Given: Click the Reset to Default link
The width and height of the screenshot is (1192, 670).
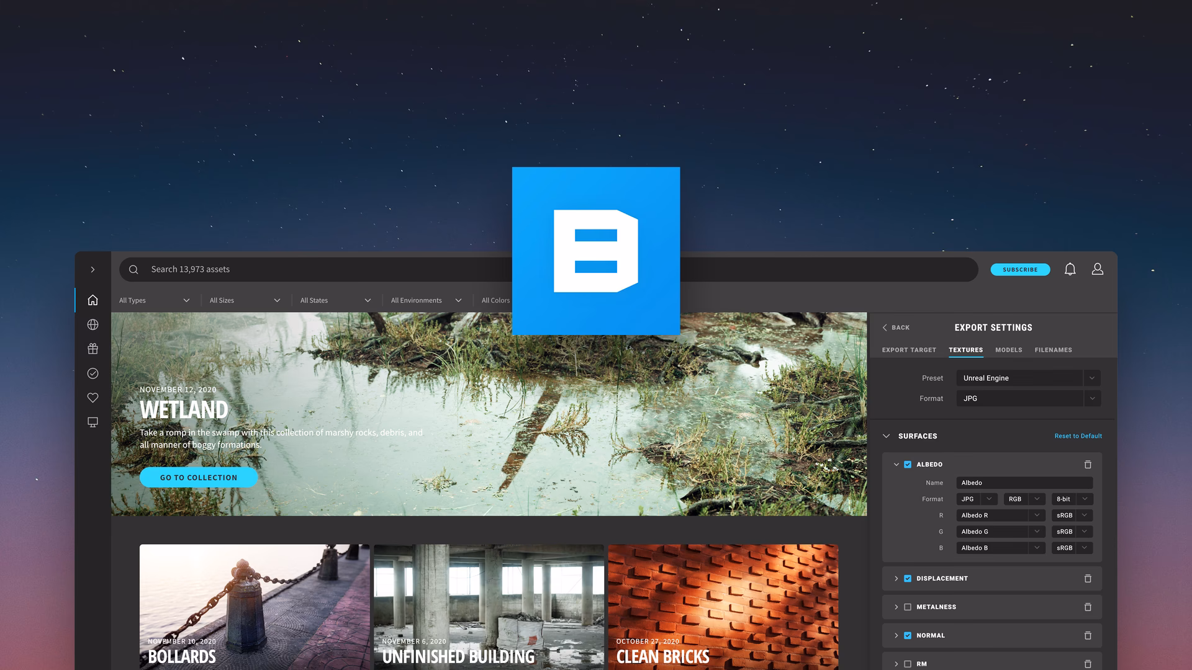Looking at the screenshot, I should [x=1078, y=436].
